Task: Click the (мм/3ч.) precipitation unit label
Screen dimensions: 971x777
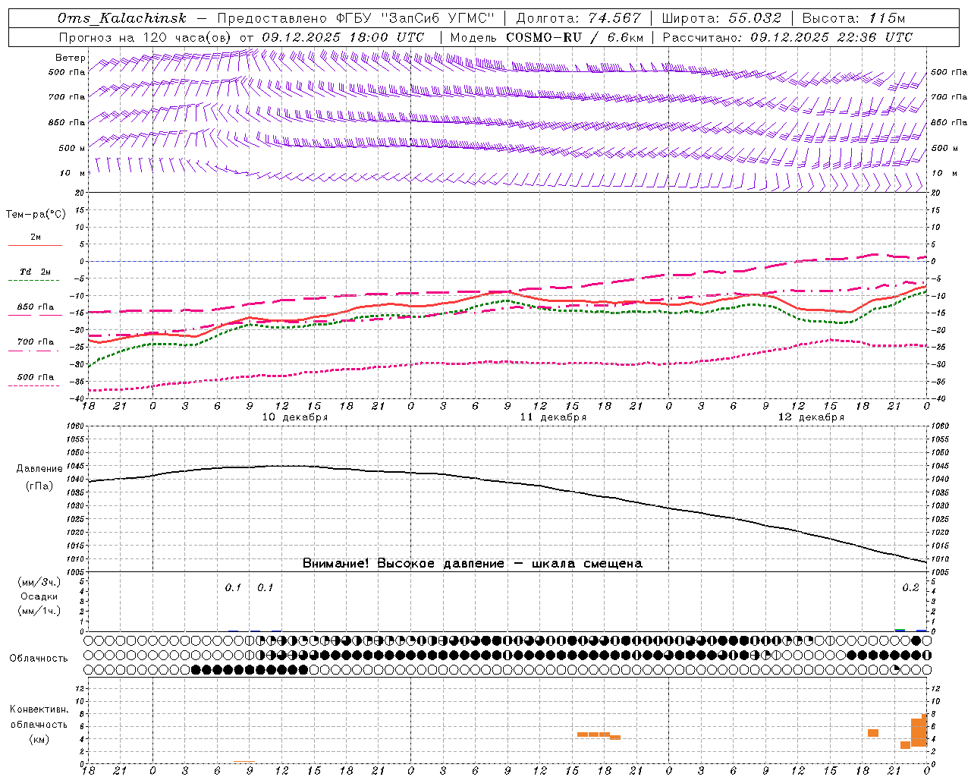Action: (x=39, y=582)
